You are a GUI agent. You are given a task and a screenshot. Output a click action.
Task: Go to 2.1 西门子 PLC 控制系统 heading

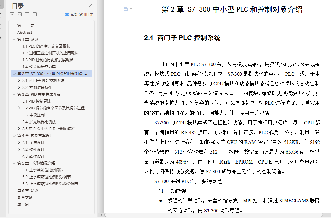click(x=43, y=80)
